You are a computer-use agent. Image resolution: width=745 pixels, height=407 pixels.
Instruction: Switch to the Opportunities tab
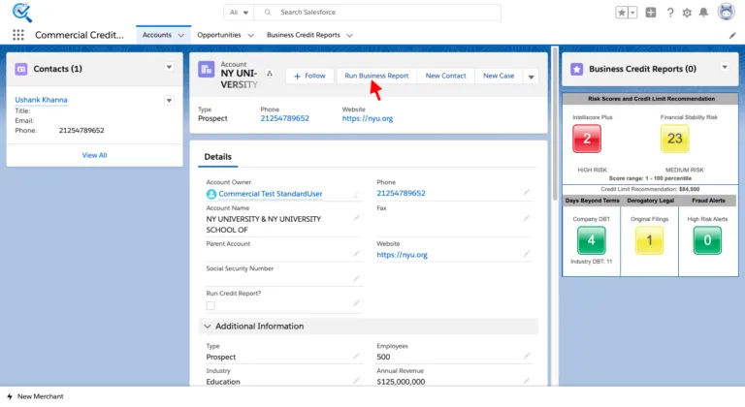pyautogui.click(x=219, y=35)
